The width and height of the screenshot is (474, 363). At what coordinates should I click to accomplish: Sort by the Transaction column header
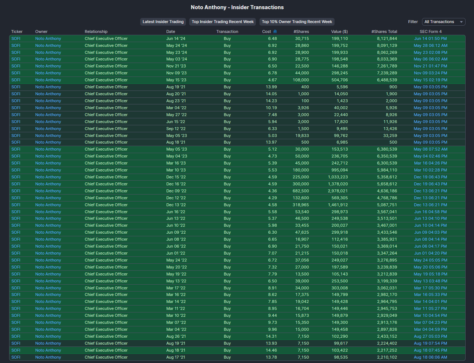click(227, 32)
